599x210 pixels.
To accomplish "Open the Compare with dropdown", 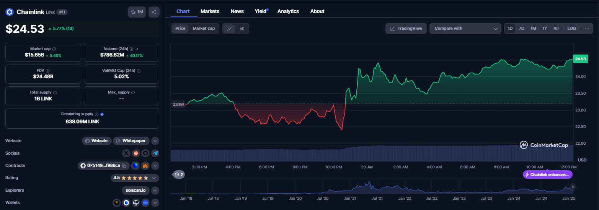I will click(465, 28).
